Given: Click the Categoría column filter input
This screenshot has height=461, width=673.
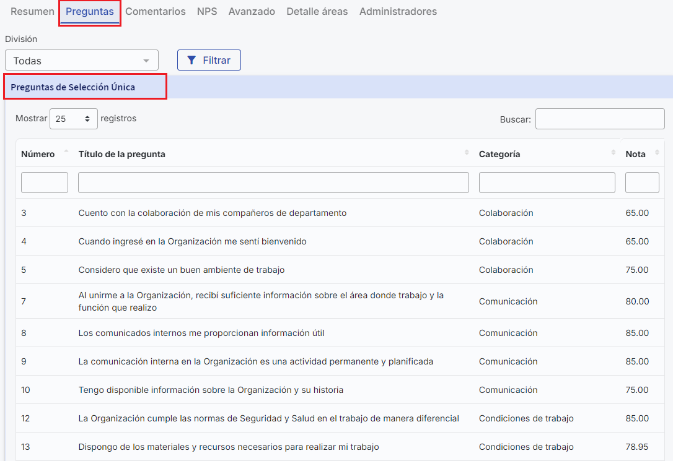Looking at the screenshot, I should 547,183.
